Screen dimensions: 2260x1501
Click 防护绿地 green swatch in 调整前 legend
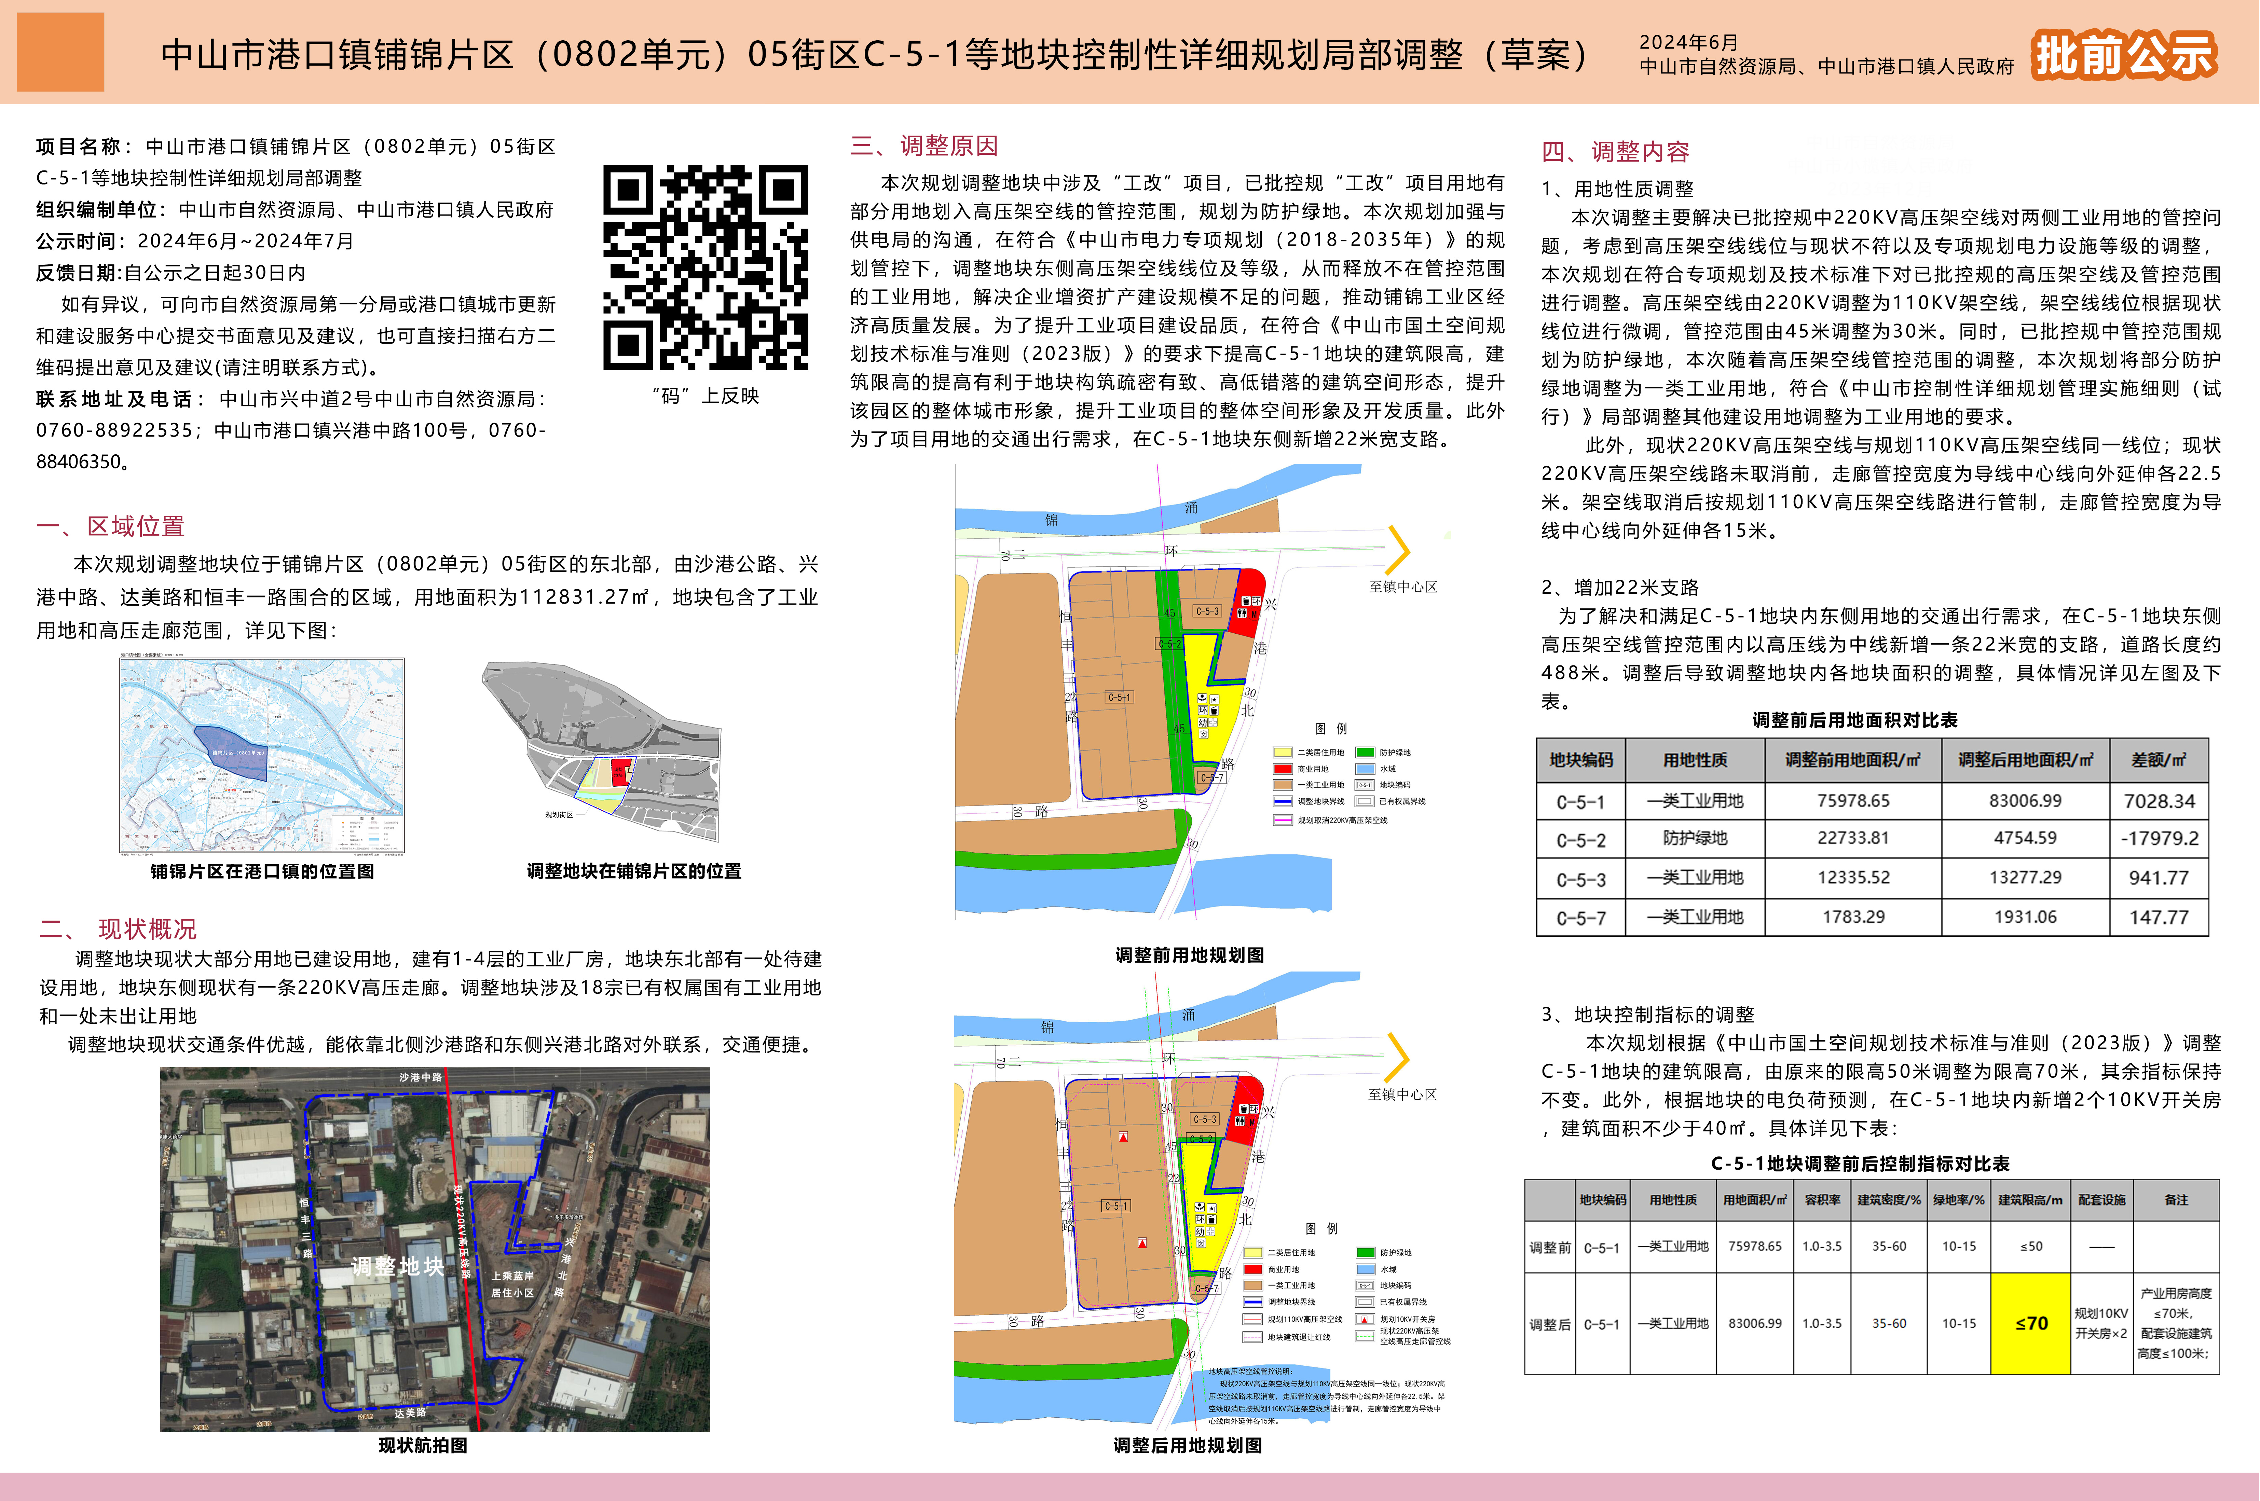point(1365,753)
